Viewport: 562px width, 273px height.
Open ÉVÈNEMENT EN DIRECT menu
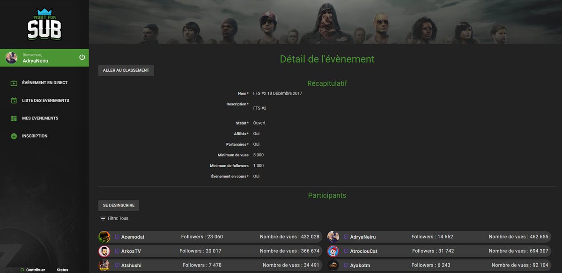[x=45, y=83]
